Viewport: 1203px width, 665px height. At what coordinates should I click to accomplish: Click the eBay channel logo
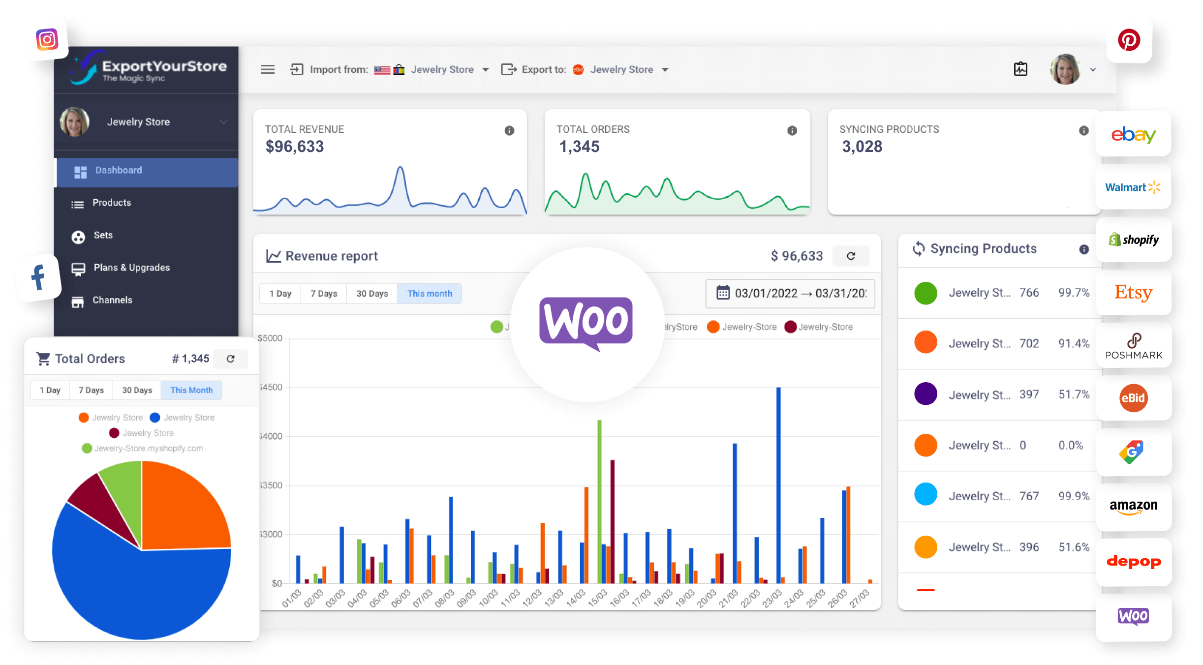(x=1133, y=134)
